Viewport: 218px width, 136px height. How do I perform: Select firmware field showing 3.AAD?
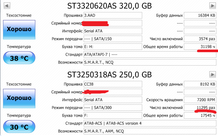pos(113,15)
